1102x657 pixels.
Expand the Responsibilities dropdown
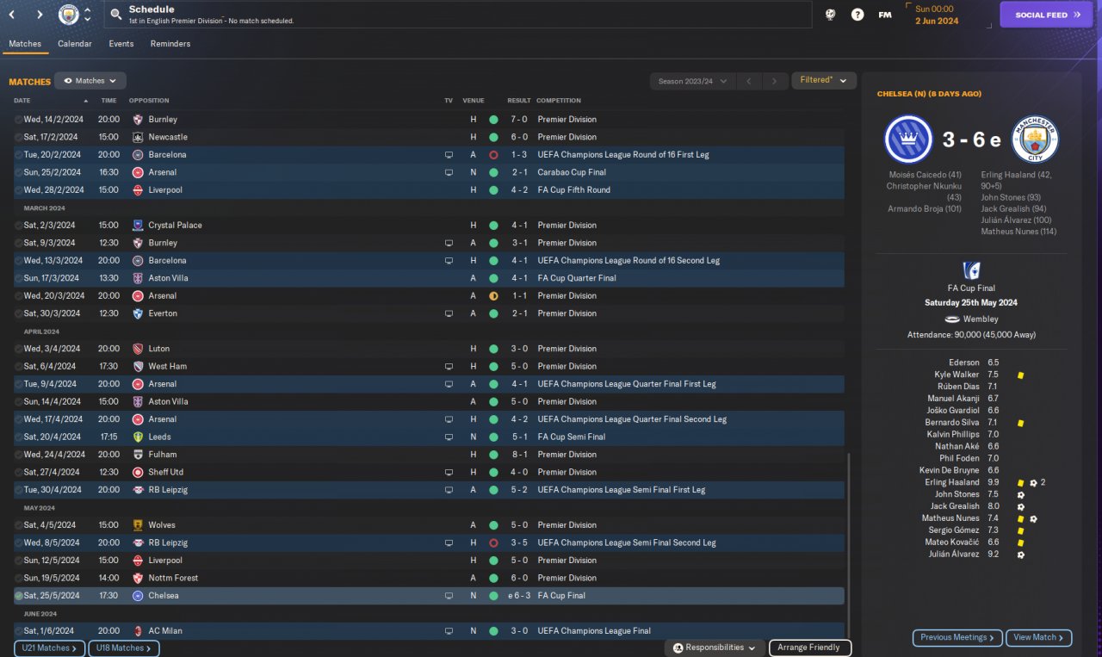coord(715,648)
